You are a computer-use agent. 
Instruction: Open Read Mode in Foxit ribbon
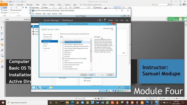pos(34,8)
